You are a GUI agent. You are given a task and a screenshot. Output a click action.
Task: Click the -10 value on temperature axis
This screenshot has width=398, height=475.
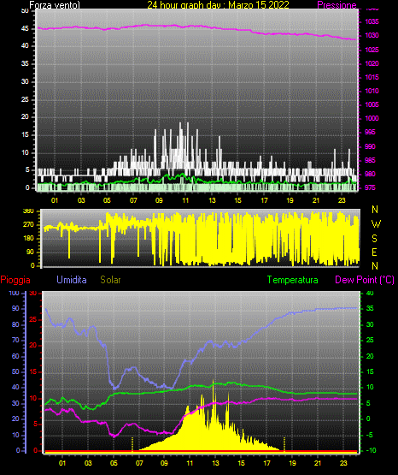pyautogui.click(x=371, y=450)
